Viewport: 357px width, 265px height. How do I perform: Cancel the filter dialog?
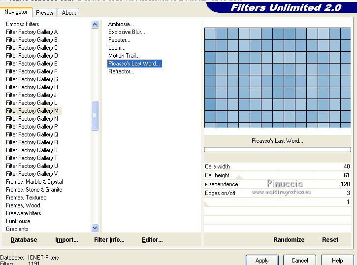point(299,260)
